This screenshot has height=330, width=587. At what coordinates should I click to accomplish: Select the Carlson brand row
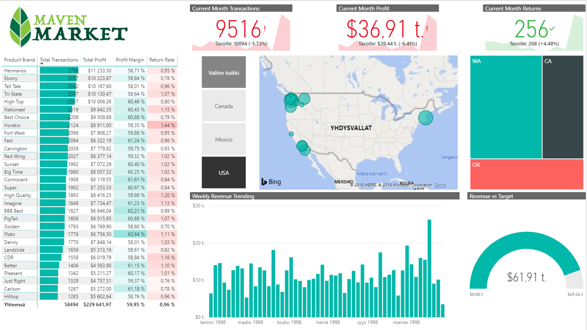tap(90, 289)
